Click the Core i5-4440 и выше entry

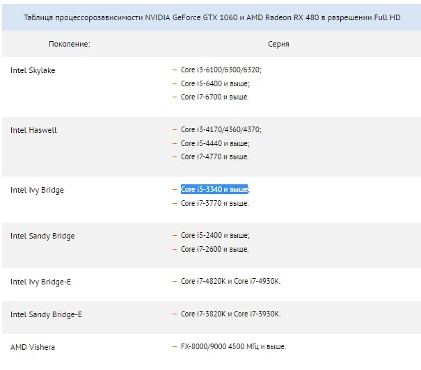(214, 143)
